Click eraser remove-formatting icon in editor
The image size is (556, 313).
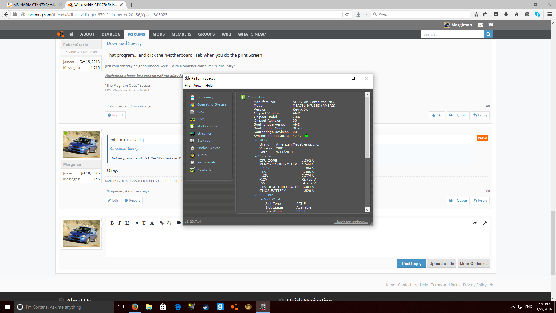pos(475,223)
